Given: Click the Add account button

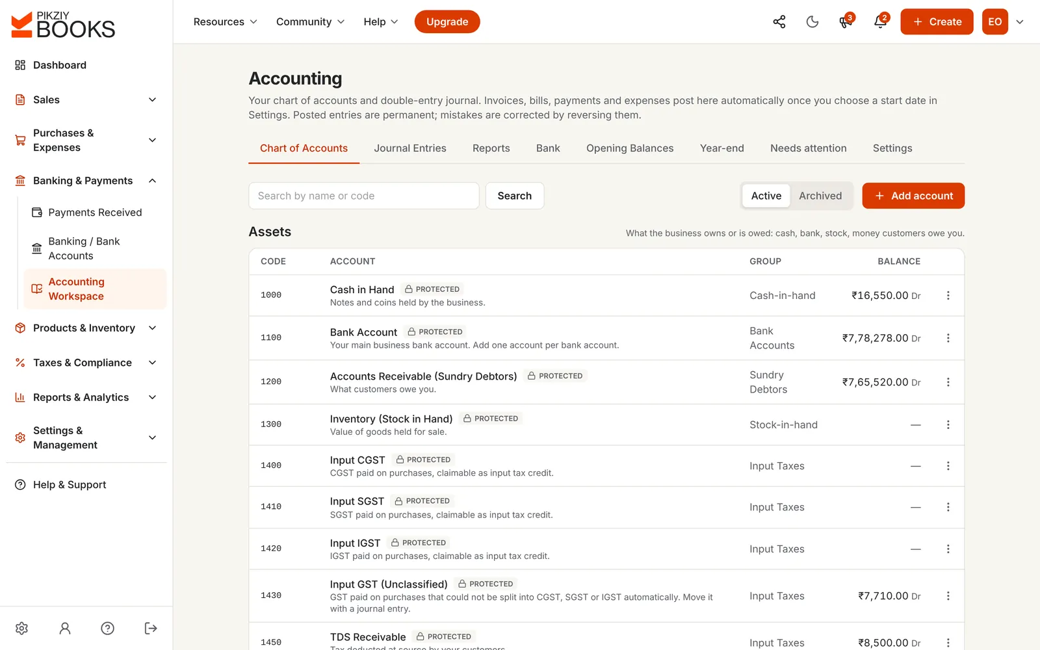Looking at the screenshot, I should pos(913,196).
